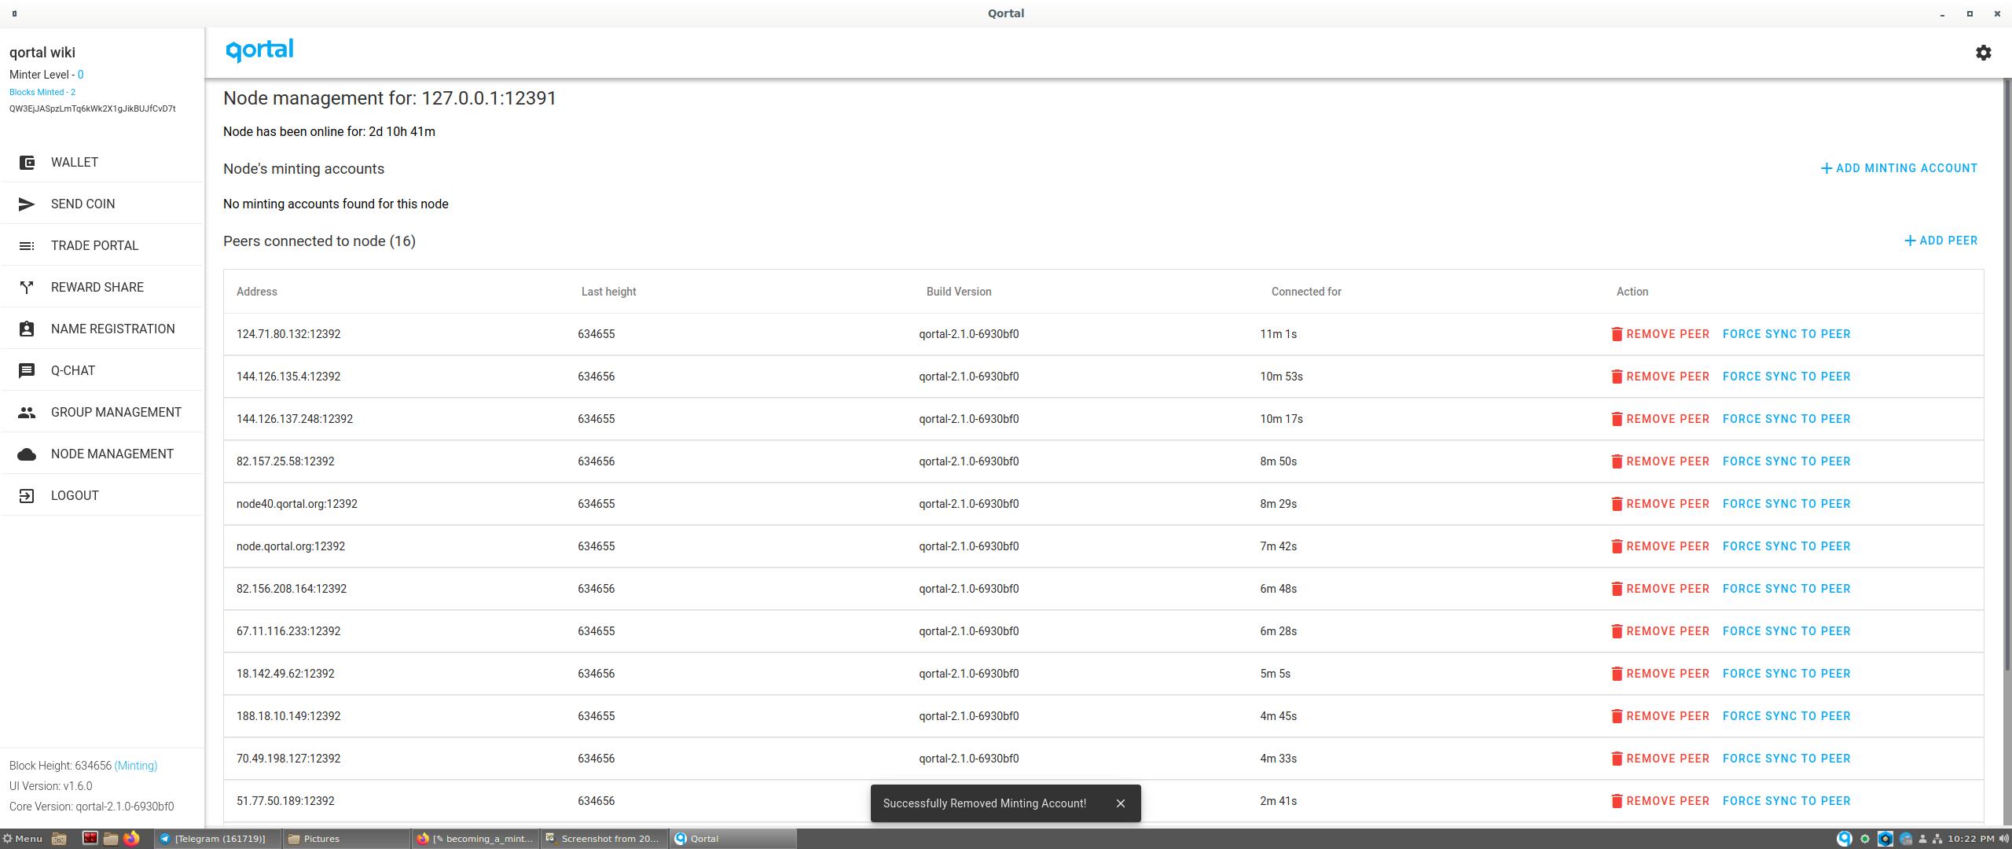This screenshot has height=849, width=2012.
Task: Click the Reward Share fork icon
Action: point(27,288)
